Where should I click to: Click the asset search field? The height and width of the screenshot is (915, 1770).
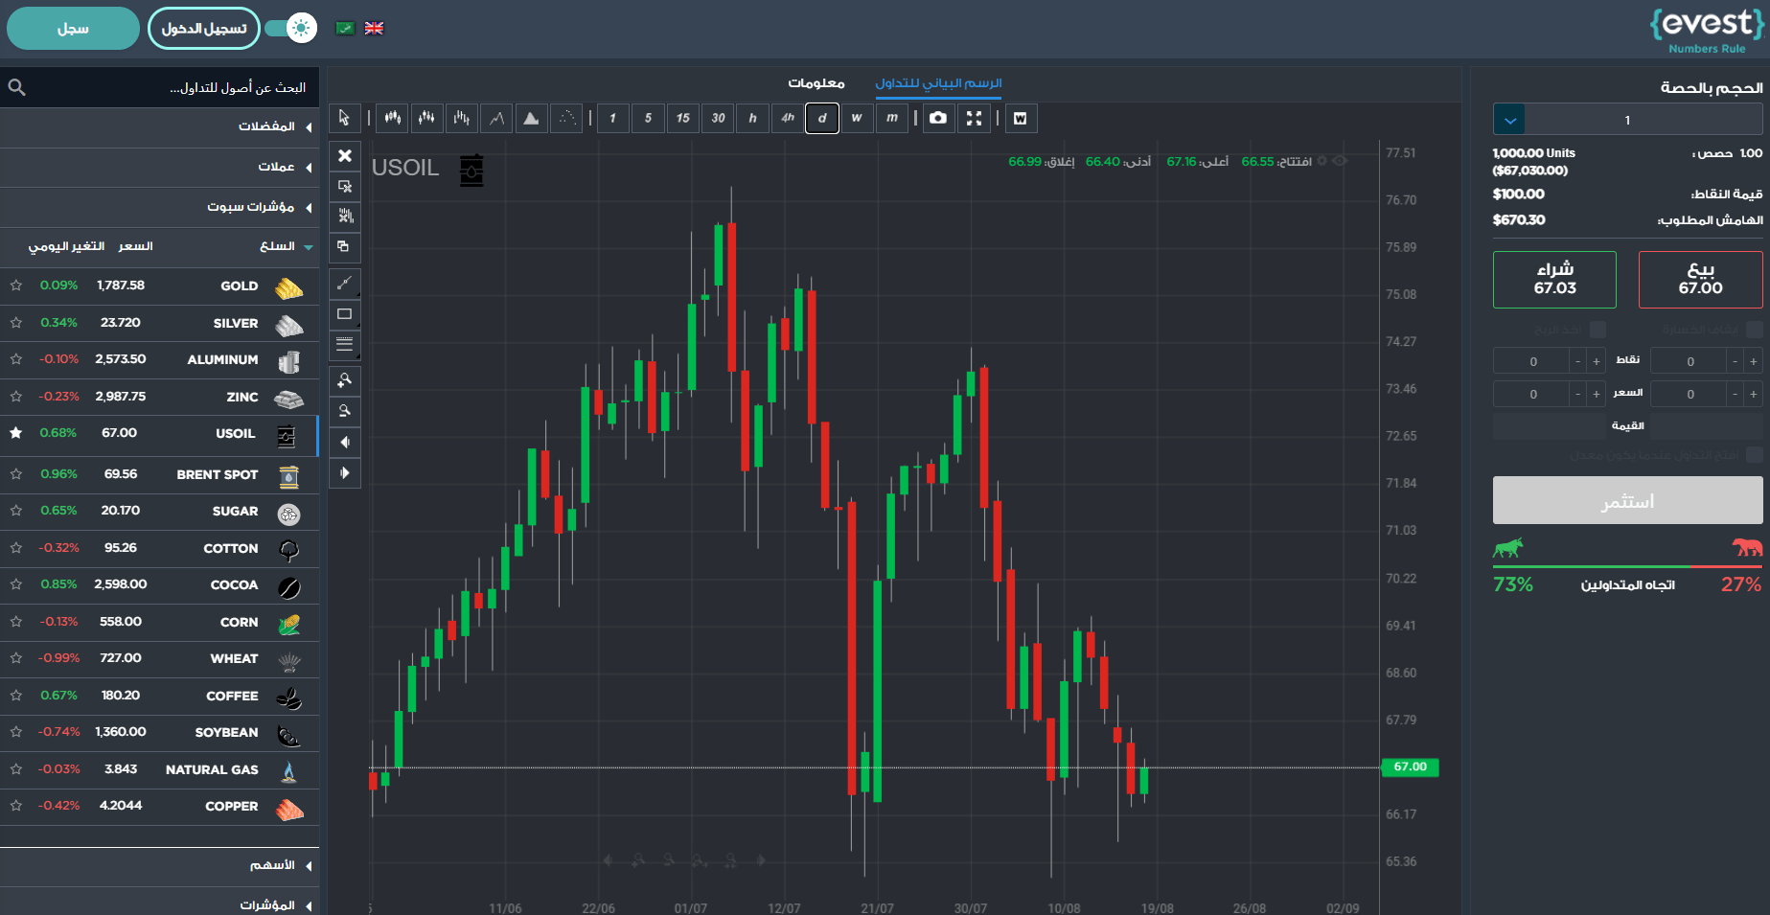click(x=159, y=87)
